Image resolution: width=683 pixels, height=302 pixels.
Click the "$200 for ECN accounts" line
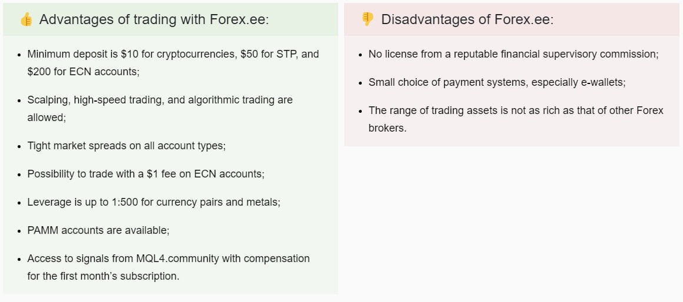pos(83,72)
